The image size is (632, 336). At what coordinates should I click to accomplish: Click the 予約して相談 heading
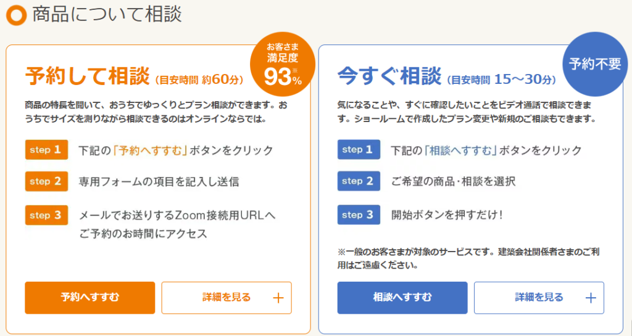point(87,76)
